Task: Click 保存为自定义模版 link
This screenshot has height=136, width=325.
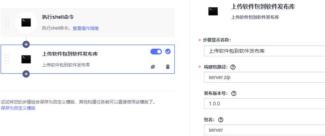Action: (x=18, y=108)
